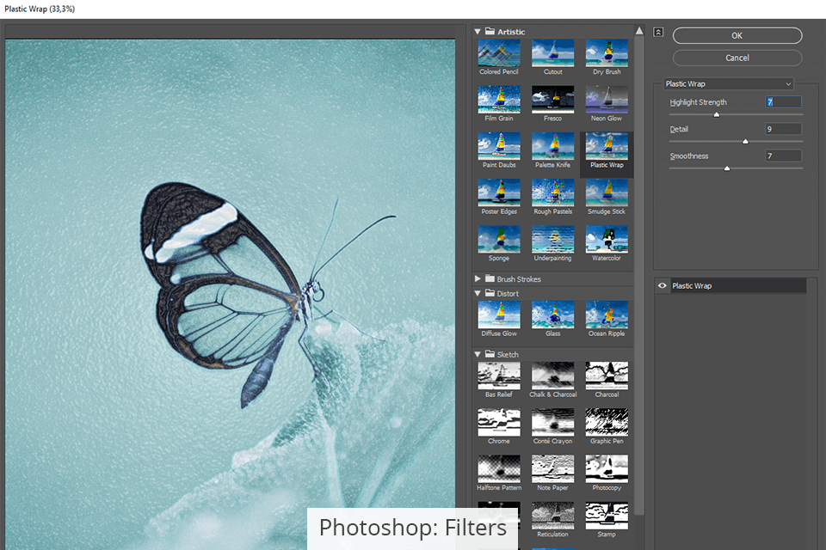Screen dimensions: 826x550
Task: Select the Neon Glow filter
Action: coord(607,100)
